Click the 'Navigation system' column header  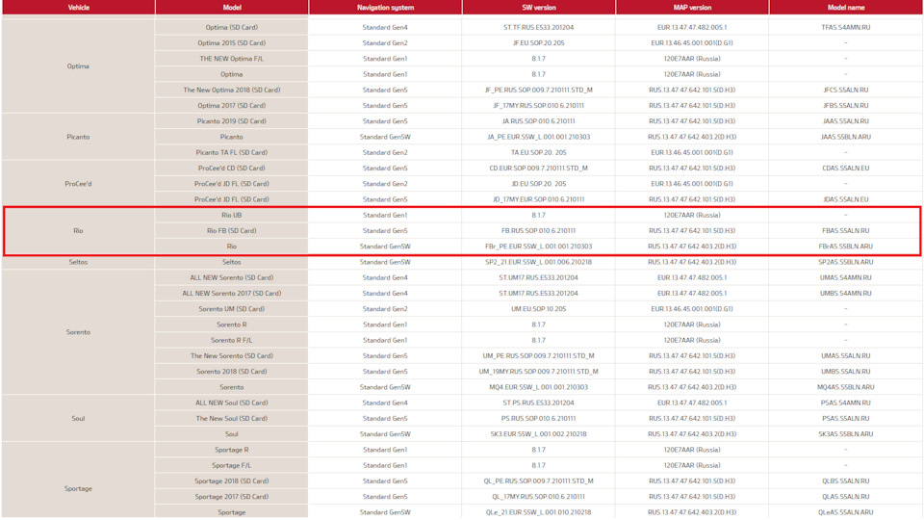pos(385,7)
